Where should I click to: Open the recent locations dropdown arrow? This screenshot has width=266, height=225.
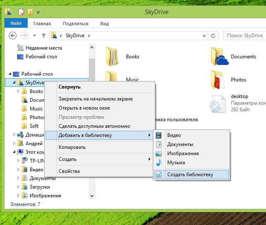pyautogui.click(x=34, y=36)
